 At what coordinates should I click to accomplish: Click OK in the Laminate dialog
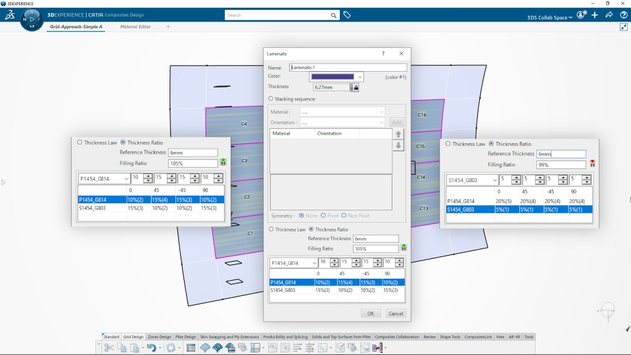click(x=371, y=314)
